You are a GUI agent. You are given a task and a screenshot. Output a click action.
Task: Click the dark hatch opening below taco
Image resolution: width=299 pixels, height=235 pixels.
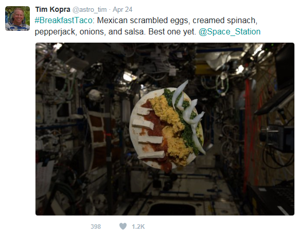point(172,209)
